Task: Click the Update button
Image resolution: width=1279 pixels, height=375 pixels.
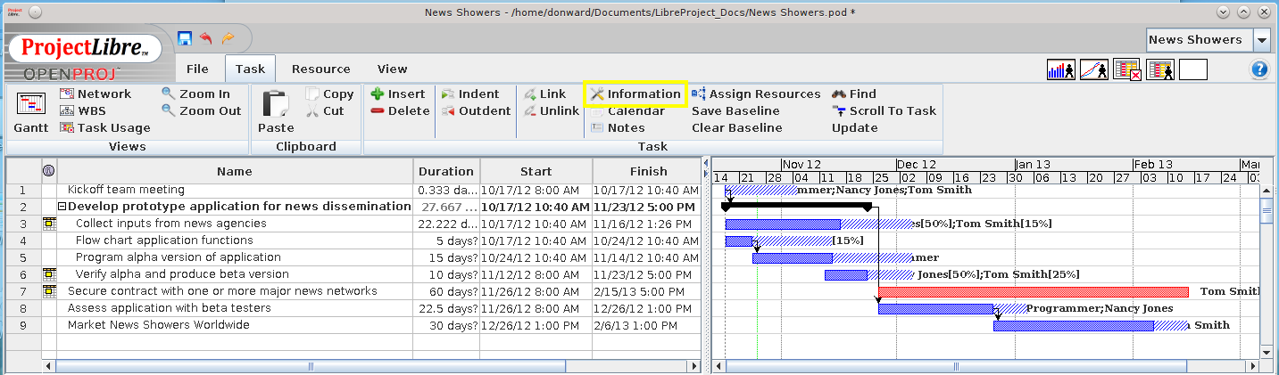Action: 855,127
